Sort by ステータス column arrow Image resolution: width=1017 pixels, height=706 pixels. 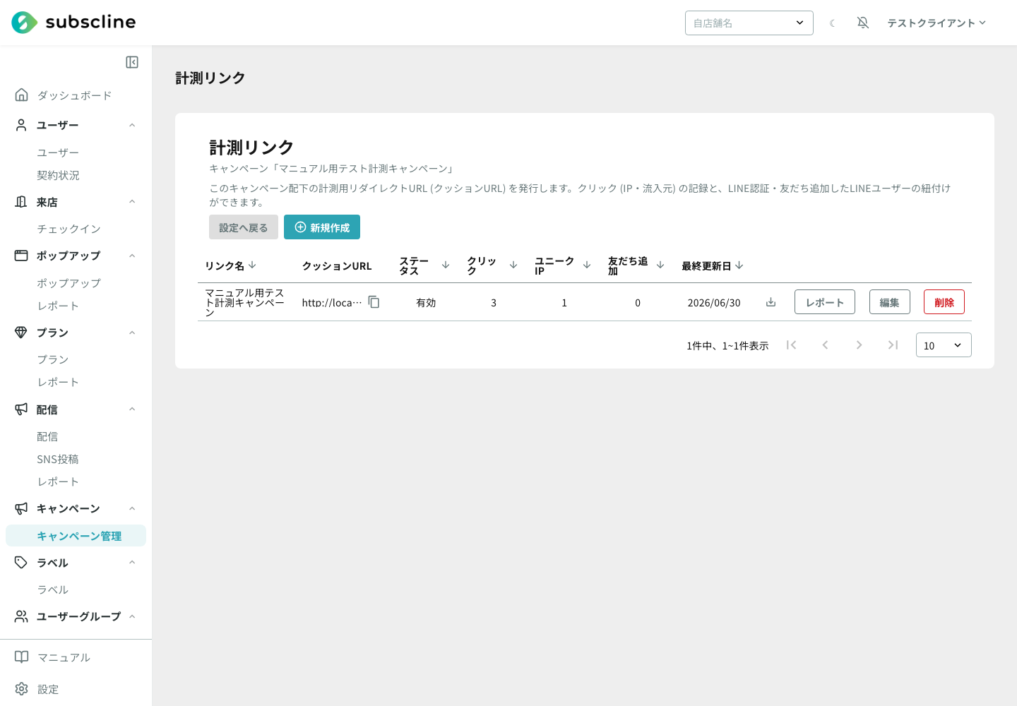click(446, 265)
